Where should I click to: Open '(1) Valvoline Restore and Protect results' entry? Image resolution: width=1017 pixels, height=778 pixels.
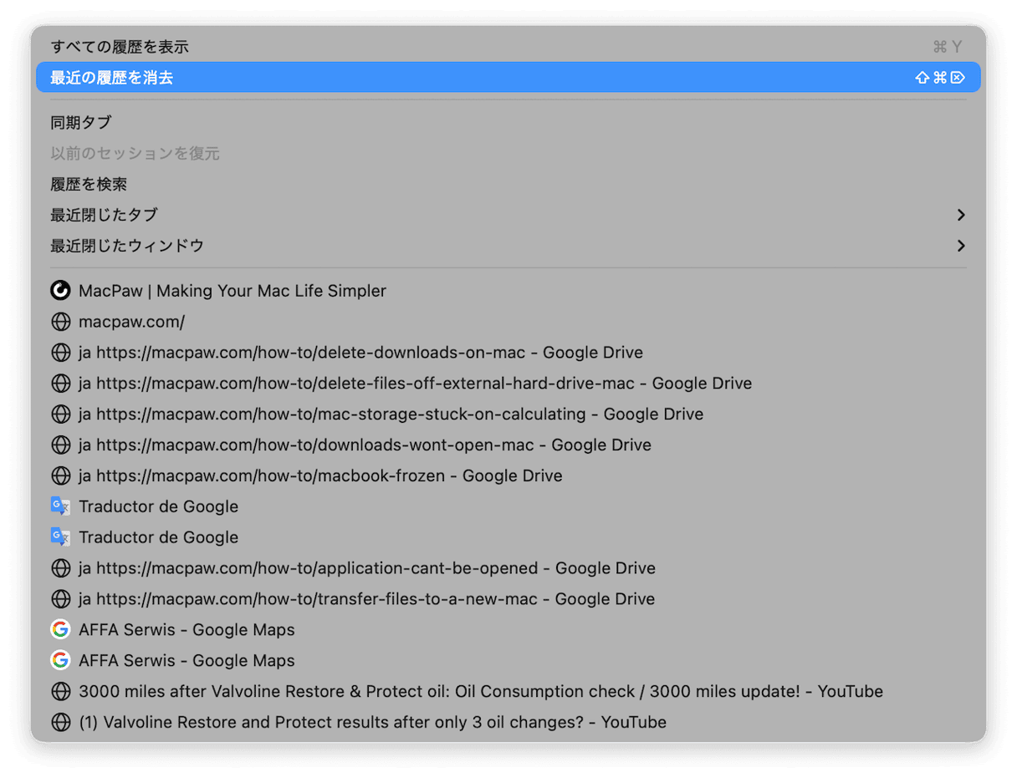pyautogui.click(x=508, y=723)
